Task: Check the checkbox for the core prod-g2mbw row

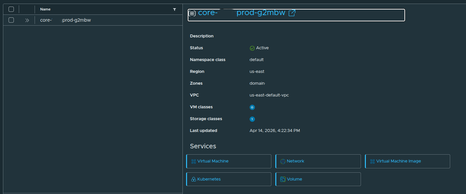Action: (x=11, y=20)
